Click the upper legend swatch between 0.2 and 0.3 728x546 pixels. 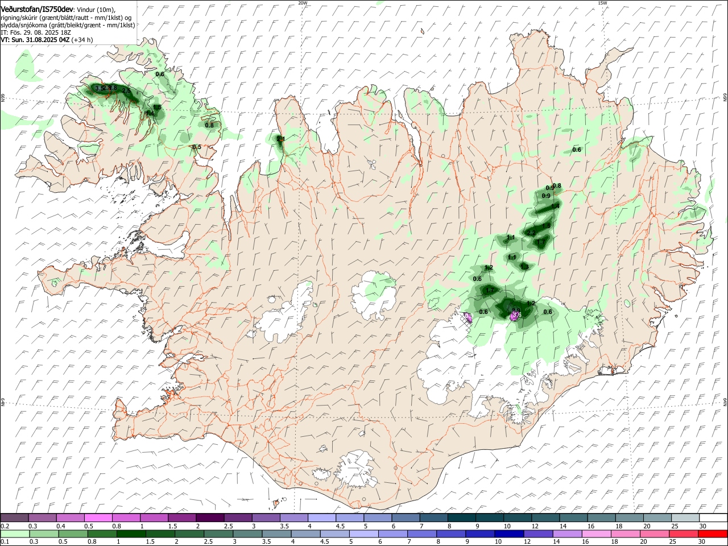[15, 518]
